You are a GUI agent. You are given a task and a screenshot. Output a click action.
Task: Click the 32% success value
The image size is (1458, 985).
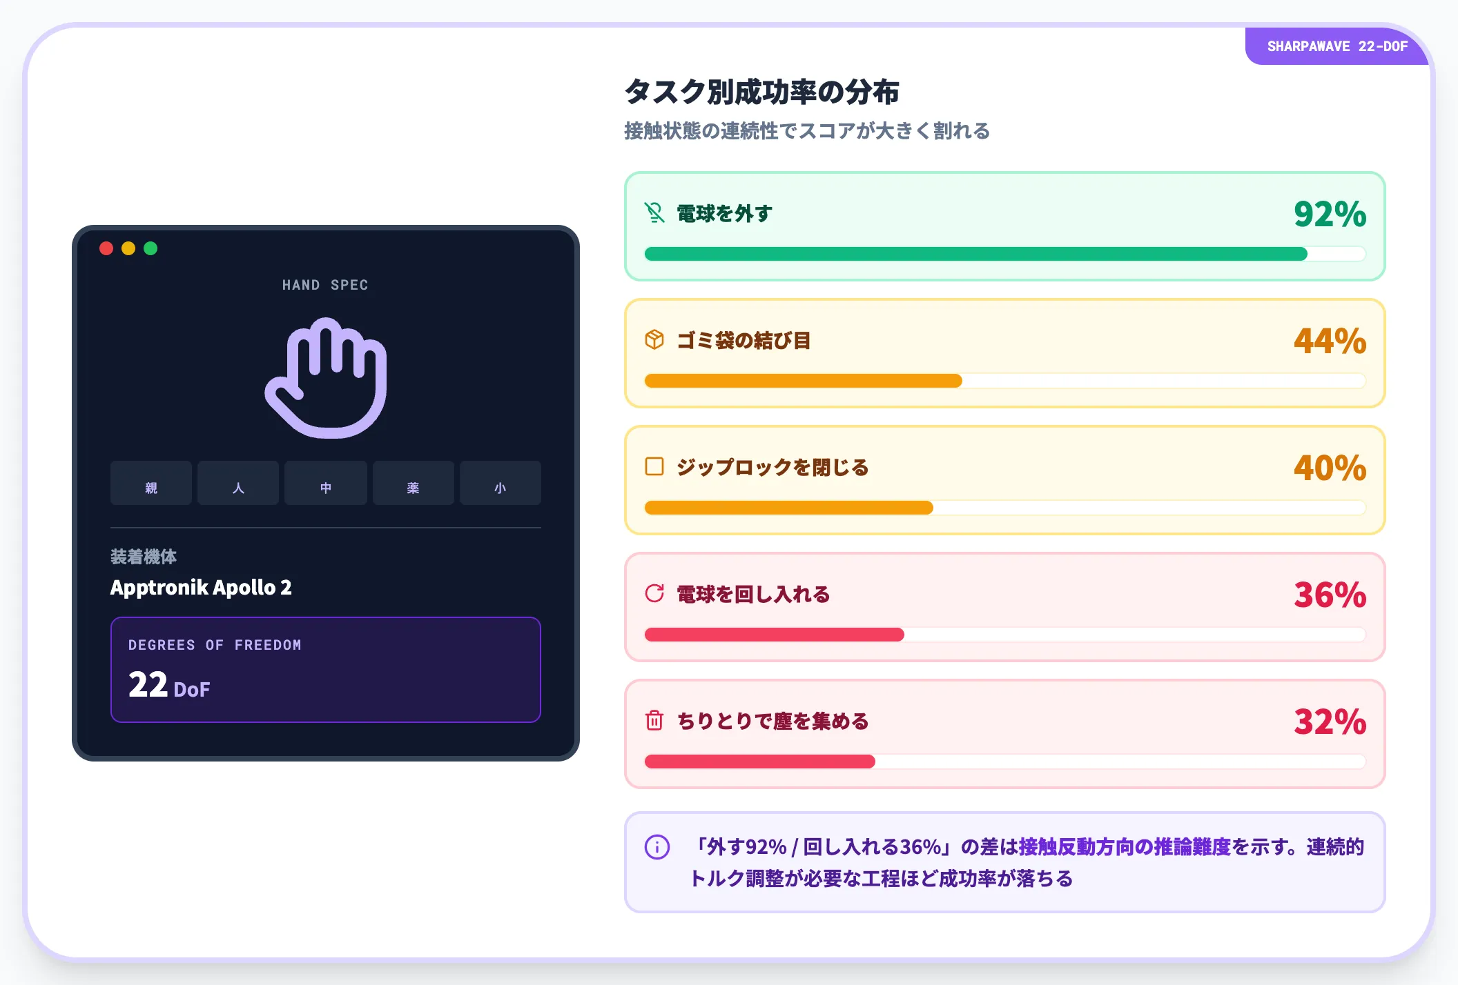(x=1330, y=722)
